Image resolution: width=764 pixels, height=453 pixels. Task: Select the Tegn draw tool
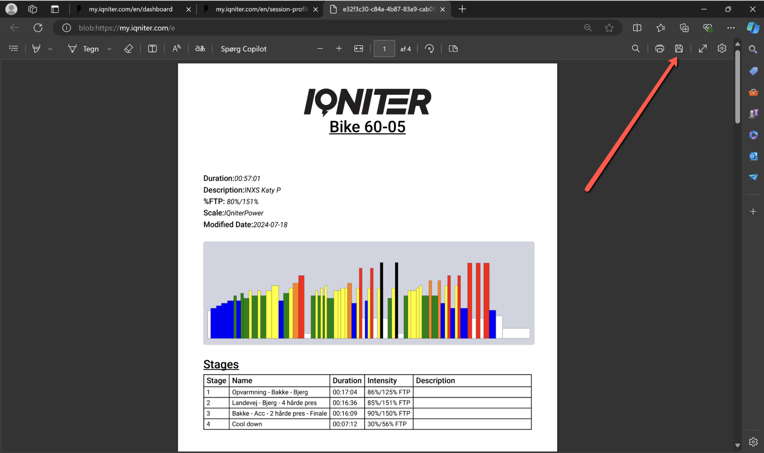(x=83, y=48)
